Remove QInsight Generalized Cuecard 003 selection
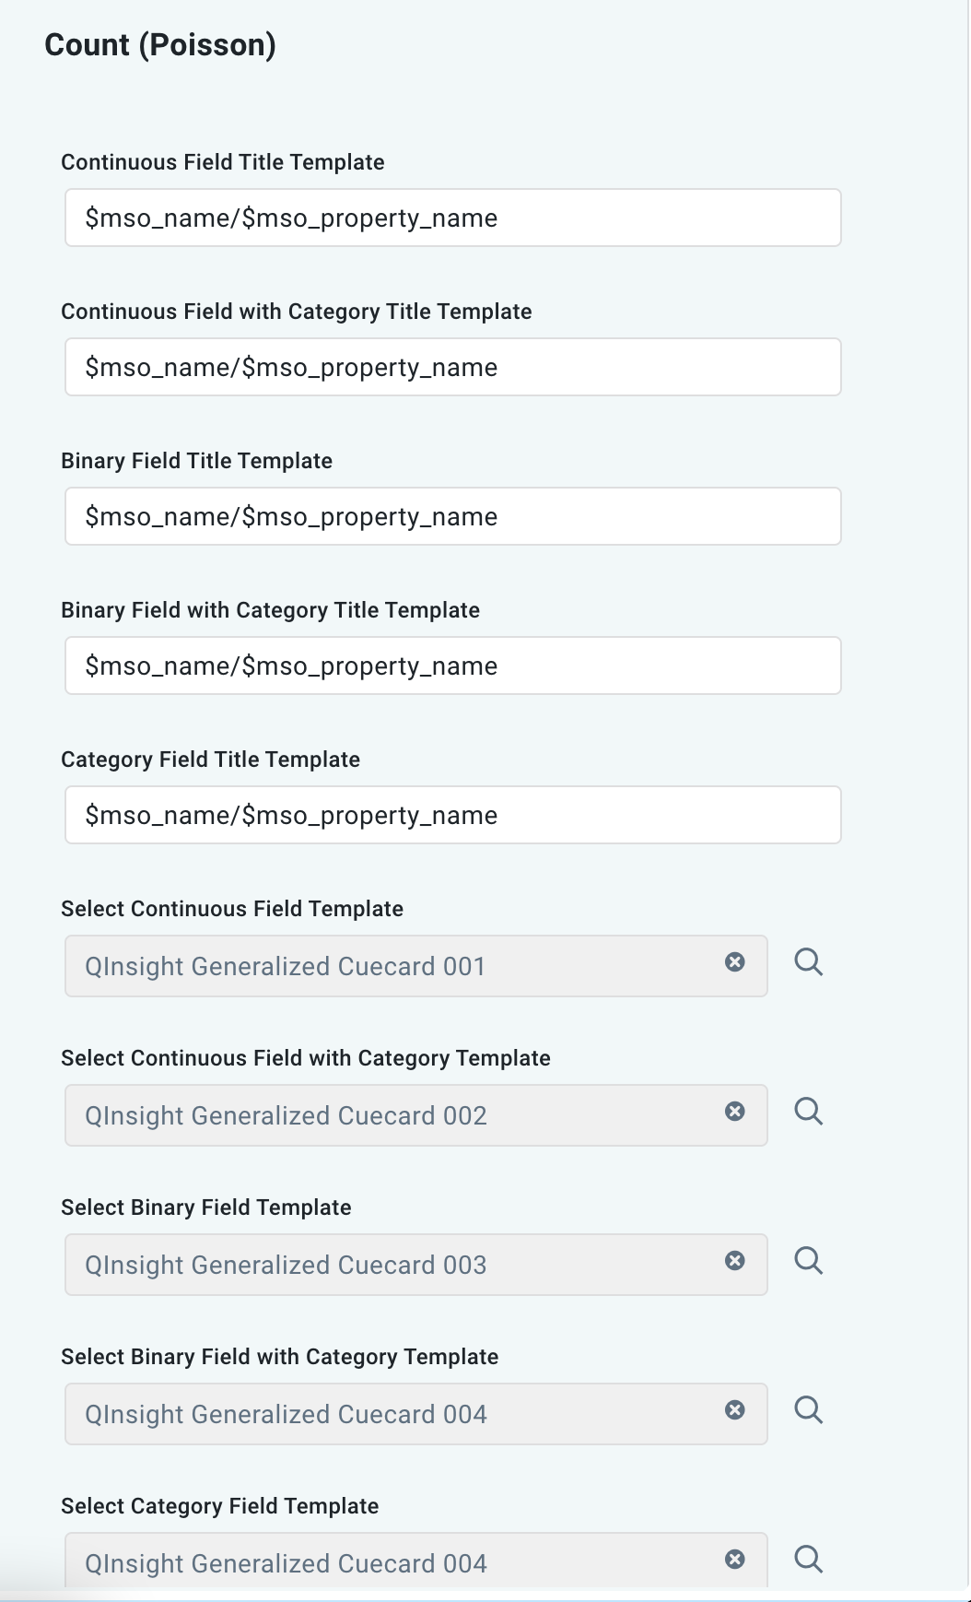The image size is (971, 1602). [734, 1261]
